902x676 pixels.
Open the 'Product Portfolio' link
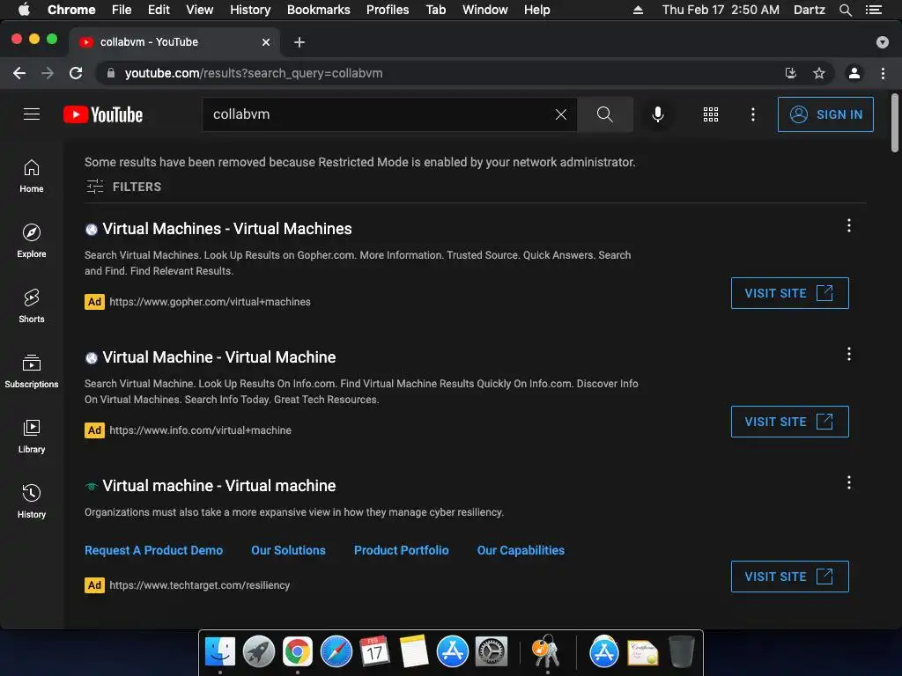point(401,550)
